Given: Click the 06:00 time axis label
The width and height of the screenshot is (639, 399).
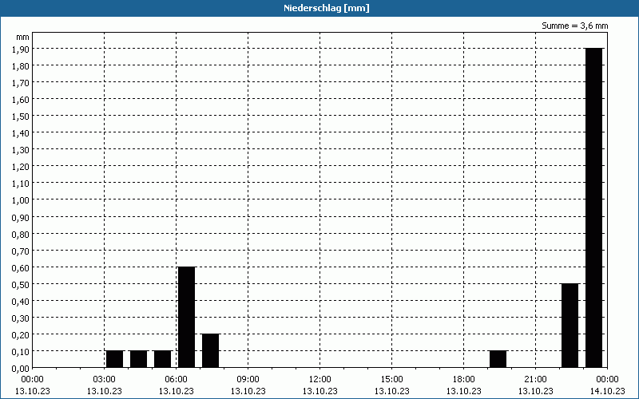Looking at the screenshot, I should pos(176,380).
